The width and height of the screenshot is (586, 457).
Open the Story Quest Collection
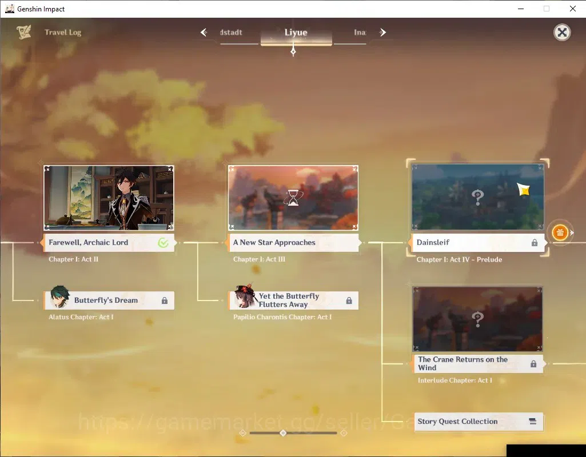(x=479, y=422)
